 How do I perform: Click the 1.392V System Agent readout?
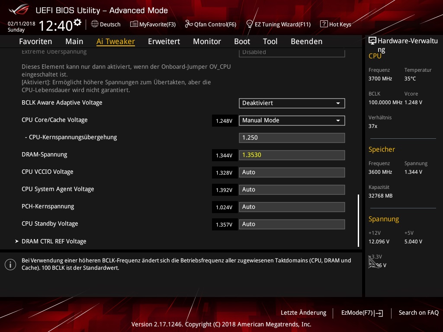tap(225, 190)
